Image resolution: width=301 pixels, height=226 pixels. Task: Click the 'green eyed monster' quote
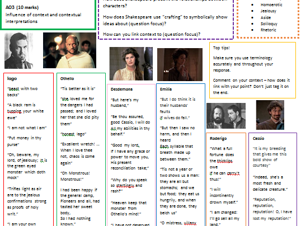click(27, 166)
